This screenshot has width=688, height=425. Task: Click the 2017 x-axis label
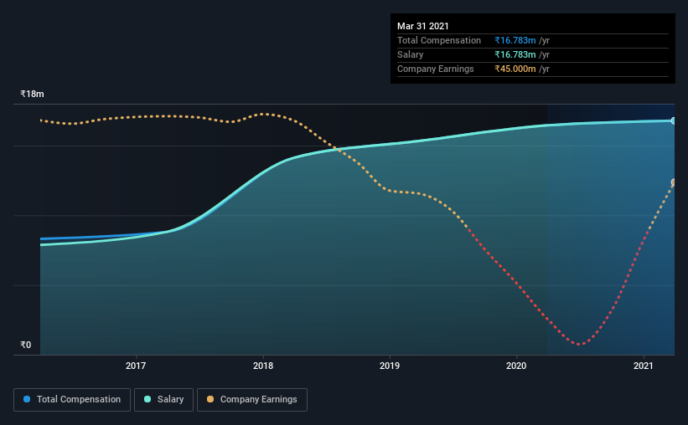136,366
